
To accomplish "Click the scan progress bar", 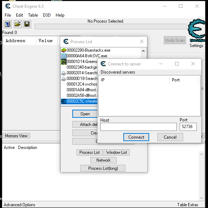I will [111, 27].
